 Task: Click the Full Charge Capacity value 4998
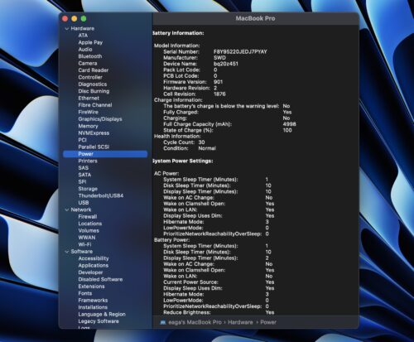coord(289,124)
